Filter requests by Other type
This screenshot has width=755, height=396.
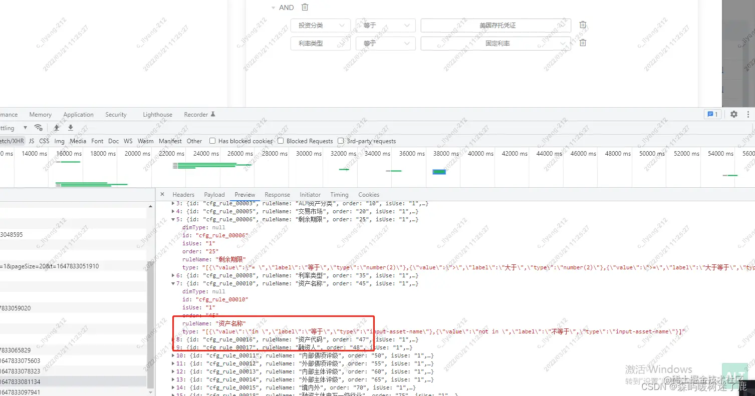tap(194, 141)
